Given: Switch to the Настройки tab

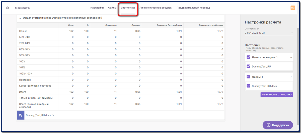Looking at the screenshot, I should tap(97, 8).
